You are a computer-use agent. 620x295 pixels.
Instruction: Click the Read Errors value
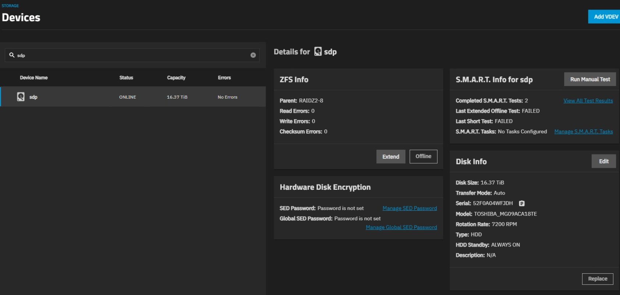[x=313, y=111]
